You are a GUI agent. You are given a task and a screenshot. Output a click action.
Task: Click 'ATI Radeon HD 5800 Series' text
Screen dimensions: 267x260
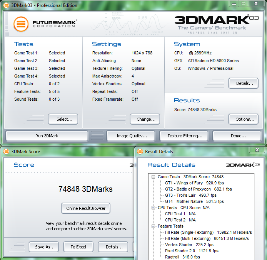point(213,61)
